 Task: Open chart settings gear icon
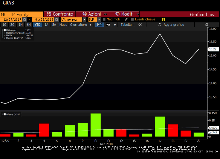click(x=206, y=25)
